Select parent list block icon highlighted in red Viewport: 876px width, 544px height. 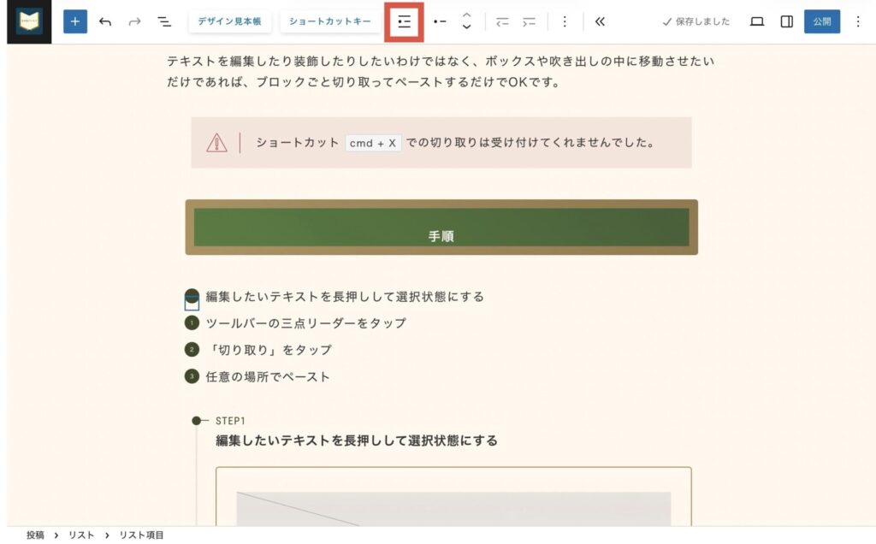tap(404, 22)
